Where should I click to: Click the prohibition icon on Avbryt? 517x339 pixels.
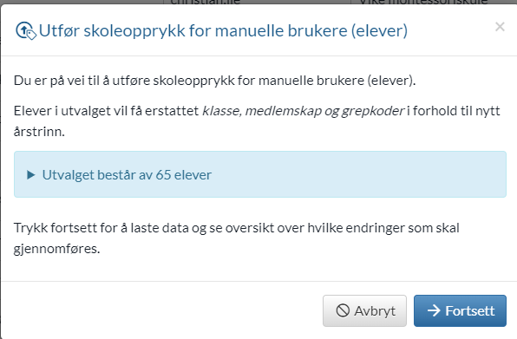pyautogui.click(x=343, y=310)
